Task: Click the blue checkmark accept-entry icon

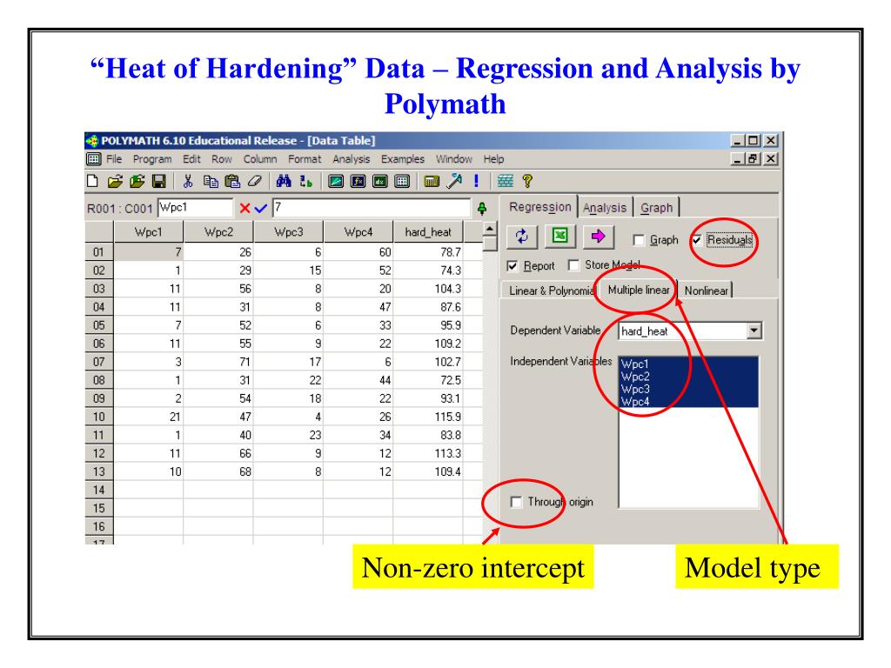Action: click(x=261, y=209)
